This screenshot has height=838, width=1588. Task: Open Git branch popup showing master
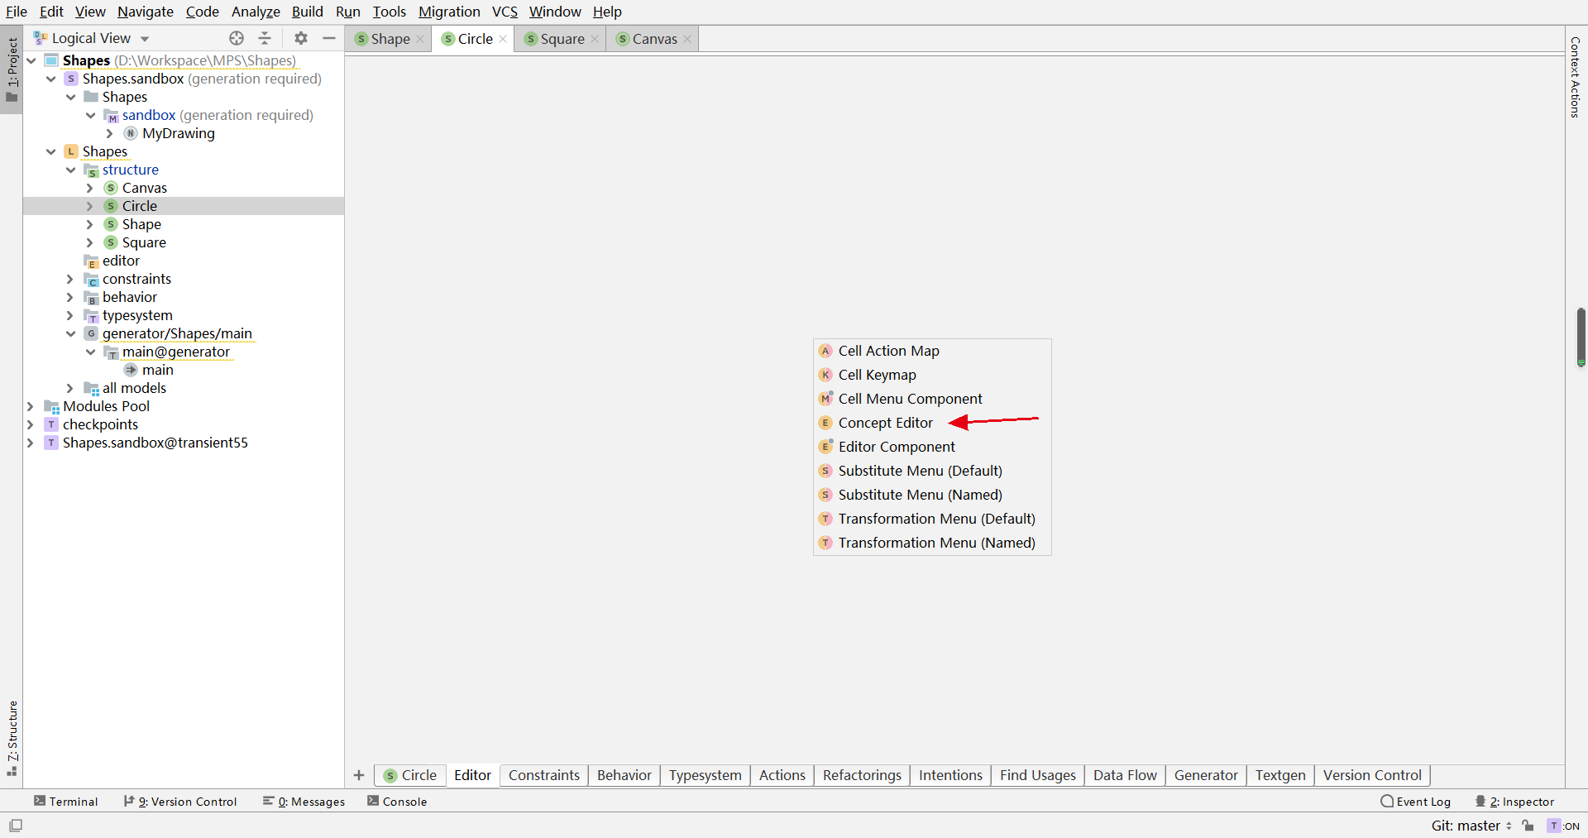coord(1469,826)
